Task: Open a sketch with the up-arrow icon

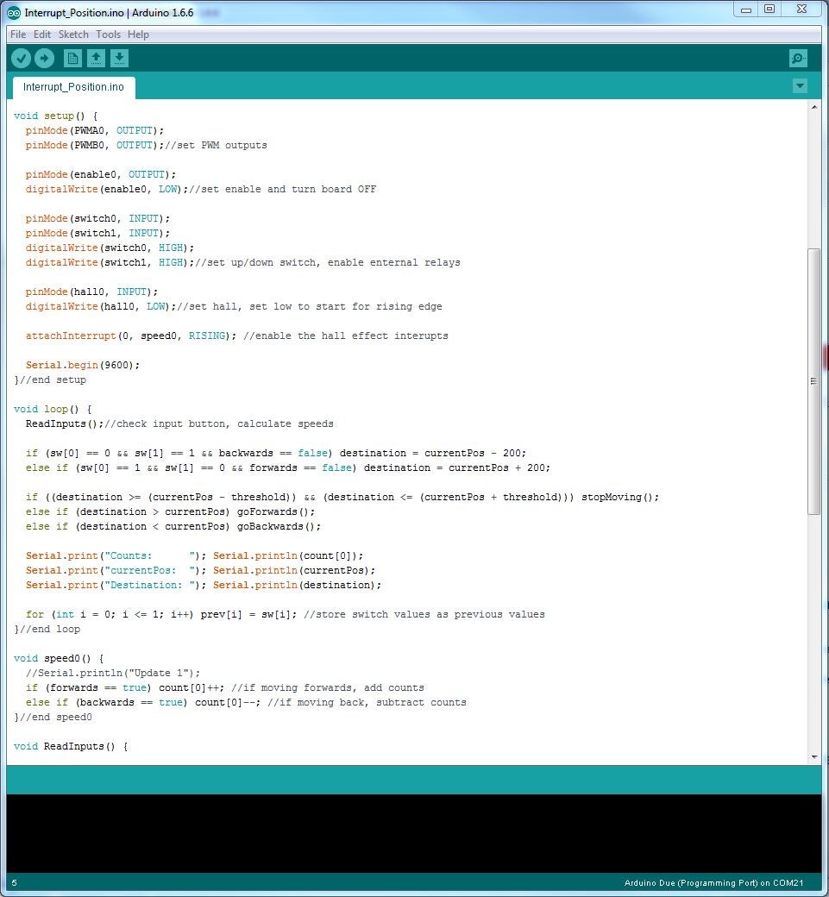Action: (x=96, y=58)
